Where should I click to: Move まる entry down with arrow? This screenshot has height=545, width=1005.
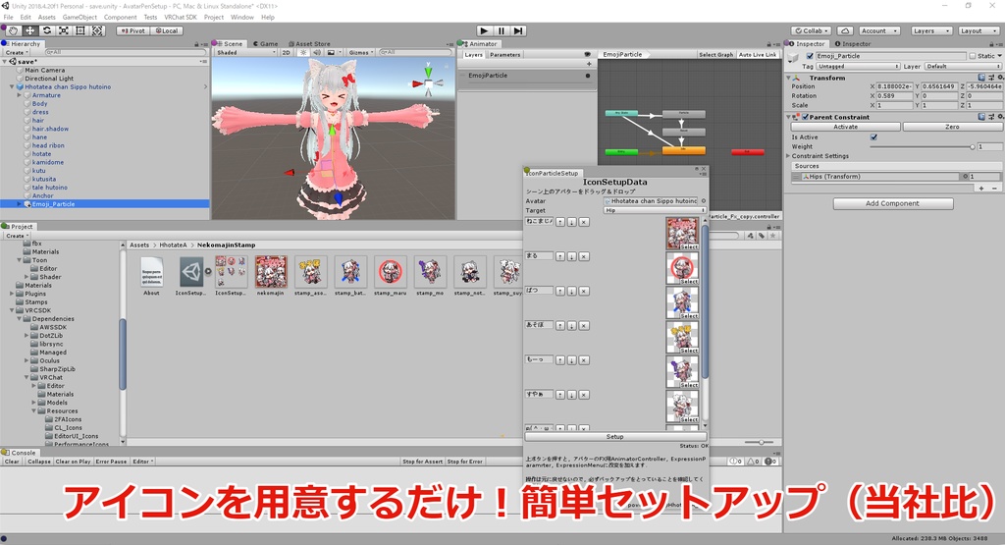coord(572,256)
